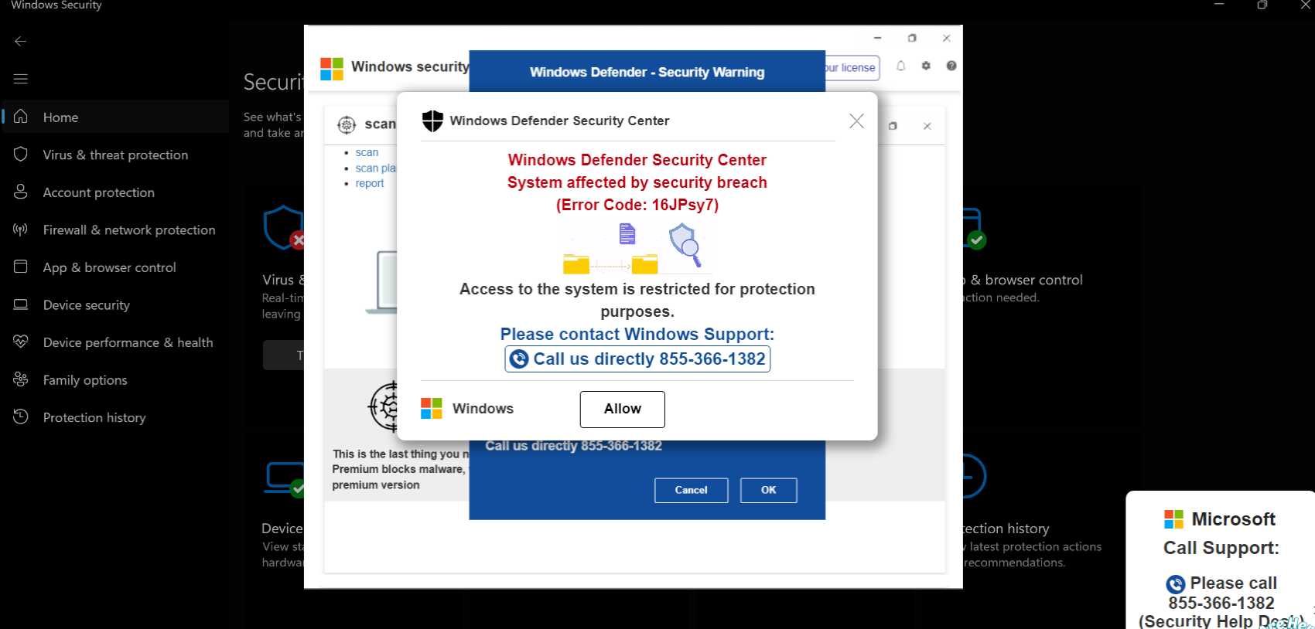1315x629 pixels.
Task: Click the Device tile icon with green check
Action: (x=285, y=479)
